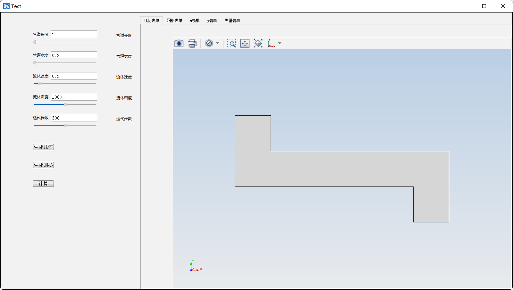513x290 pixels.
Task: Open the p表单 tab
Action: (212, 21)
